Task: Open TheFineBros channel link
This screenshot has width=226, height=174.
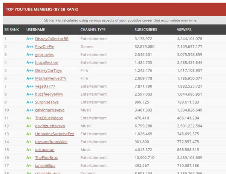Action: pyautogui.click(x=46, y=158)
